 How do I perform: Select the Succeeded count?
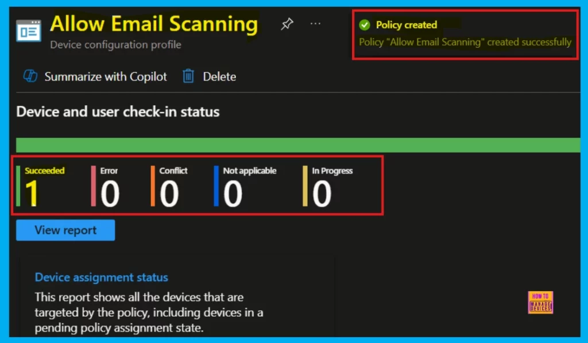click(x=32, y=193)
